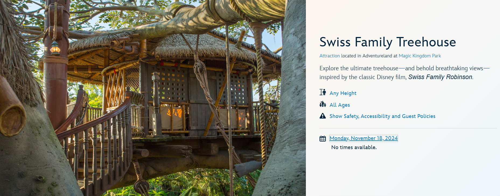Screen dimensions: 500x196
Task: Click the warning triangle safety icon
Action: (x=323, y=116)
